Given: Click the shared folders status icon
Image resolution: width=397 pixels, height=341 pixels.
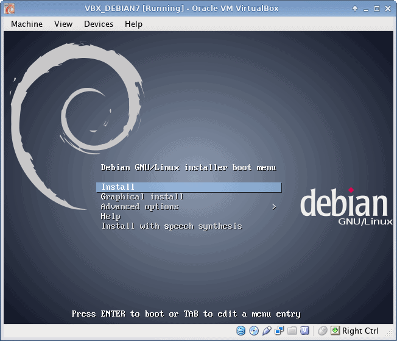Looking at the screenshot, I should coord(292,331).
